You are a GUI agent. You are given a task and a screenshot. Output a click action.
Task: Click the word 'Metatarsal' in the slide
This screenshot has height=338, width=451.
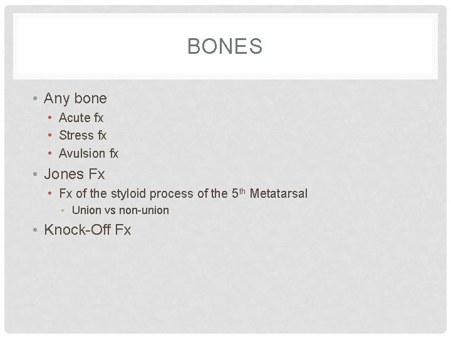pos(278,193)
